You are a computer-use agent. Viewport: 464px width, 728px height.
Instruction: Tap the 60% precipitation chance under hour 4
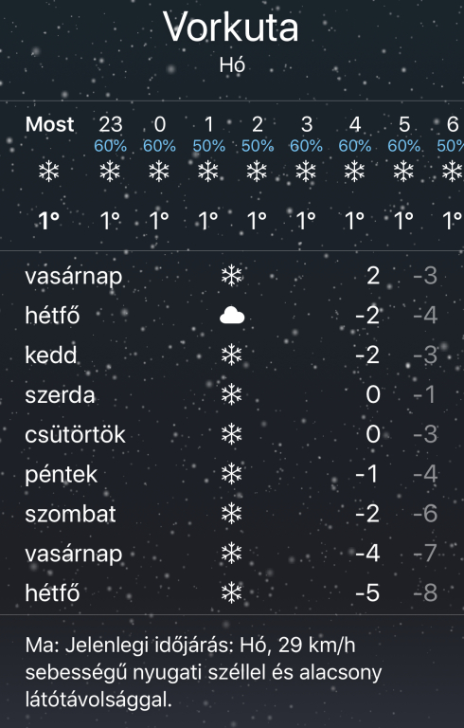[x=355, y=146]
